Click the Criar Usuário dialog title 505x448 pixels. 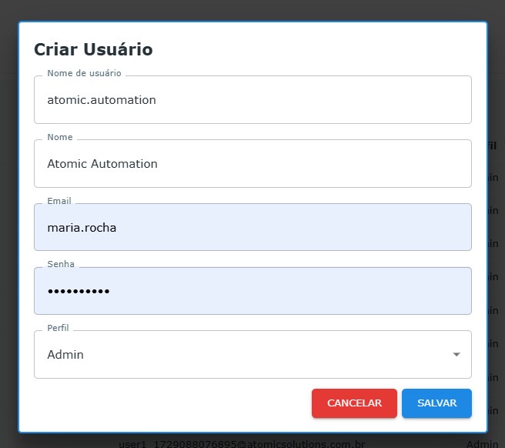[93, 49]
